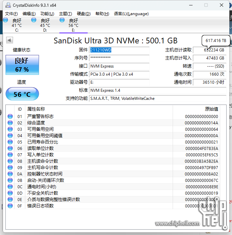Click the 接口 field showing NVM Express
This screenshot has width=232, height=235.
(119, 66)
